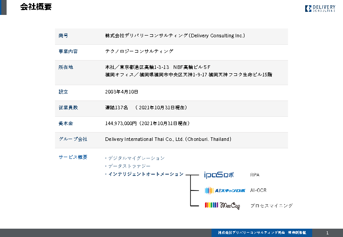Click the 事業内容 row label
This screenshot has height=237, width=343.
68,51
